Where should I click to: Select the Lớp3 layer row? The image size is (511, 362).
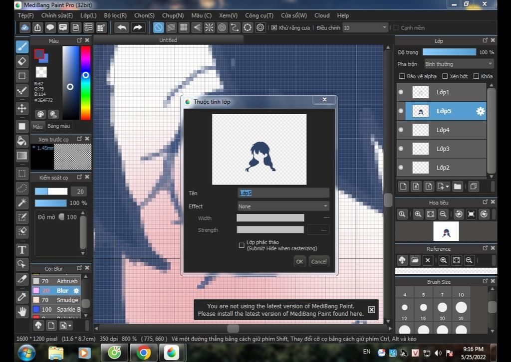pyautogui.click(x=441, y=149)
